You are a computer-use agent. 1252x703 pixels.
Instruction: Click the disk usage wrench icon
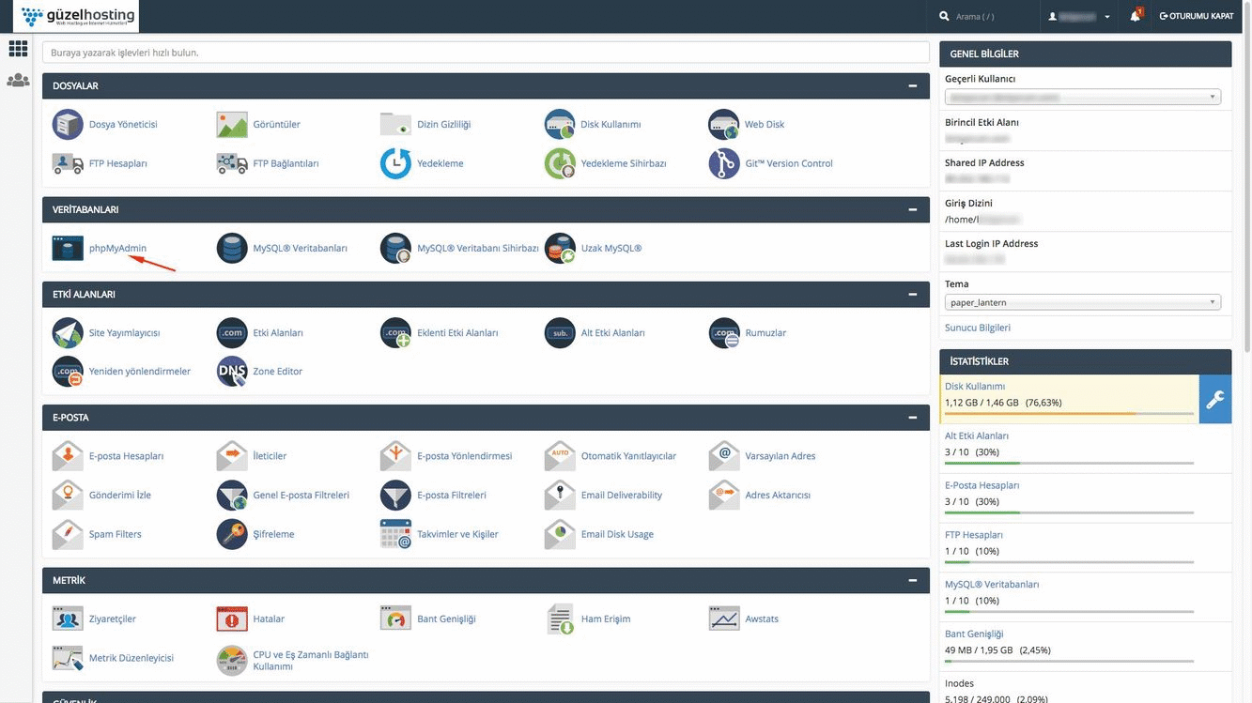coord(1215,400)
